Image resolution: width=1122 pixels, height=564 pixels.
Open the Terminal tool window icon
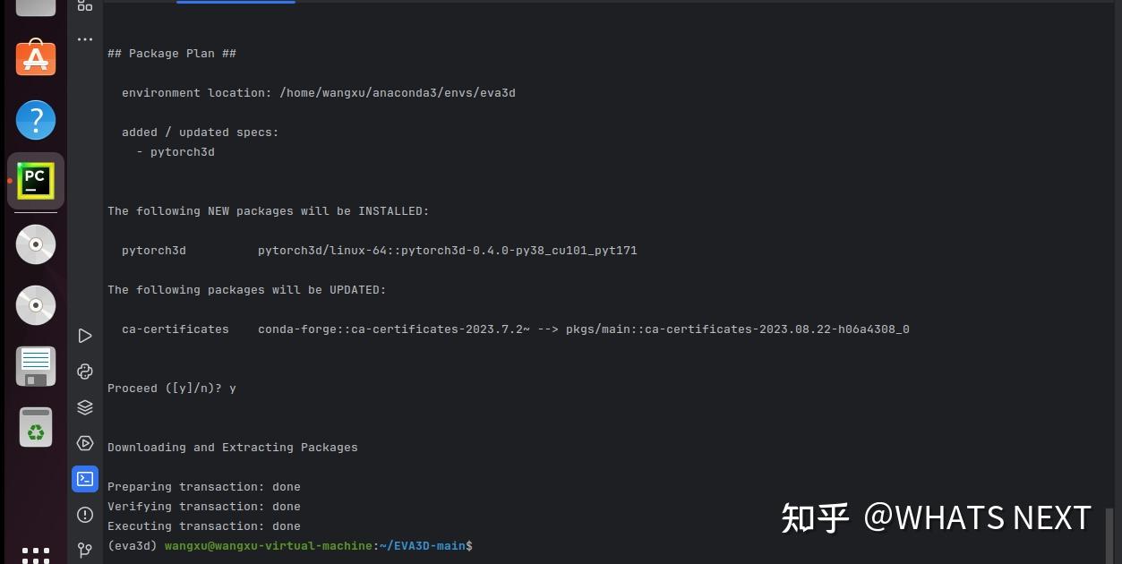point(85,479)
